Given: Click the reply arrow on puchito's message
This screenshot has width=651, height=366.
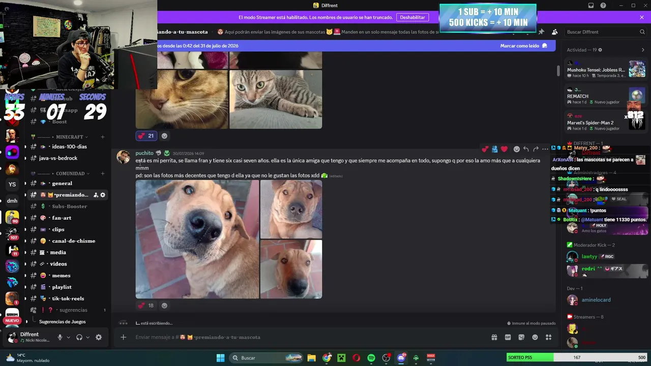Looking at the screenshot, I should pyautogui.click(x=526, y=149).
